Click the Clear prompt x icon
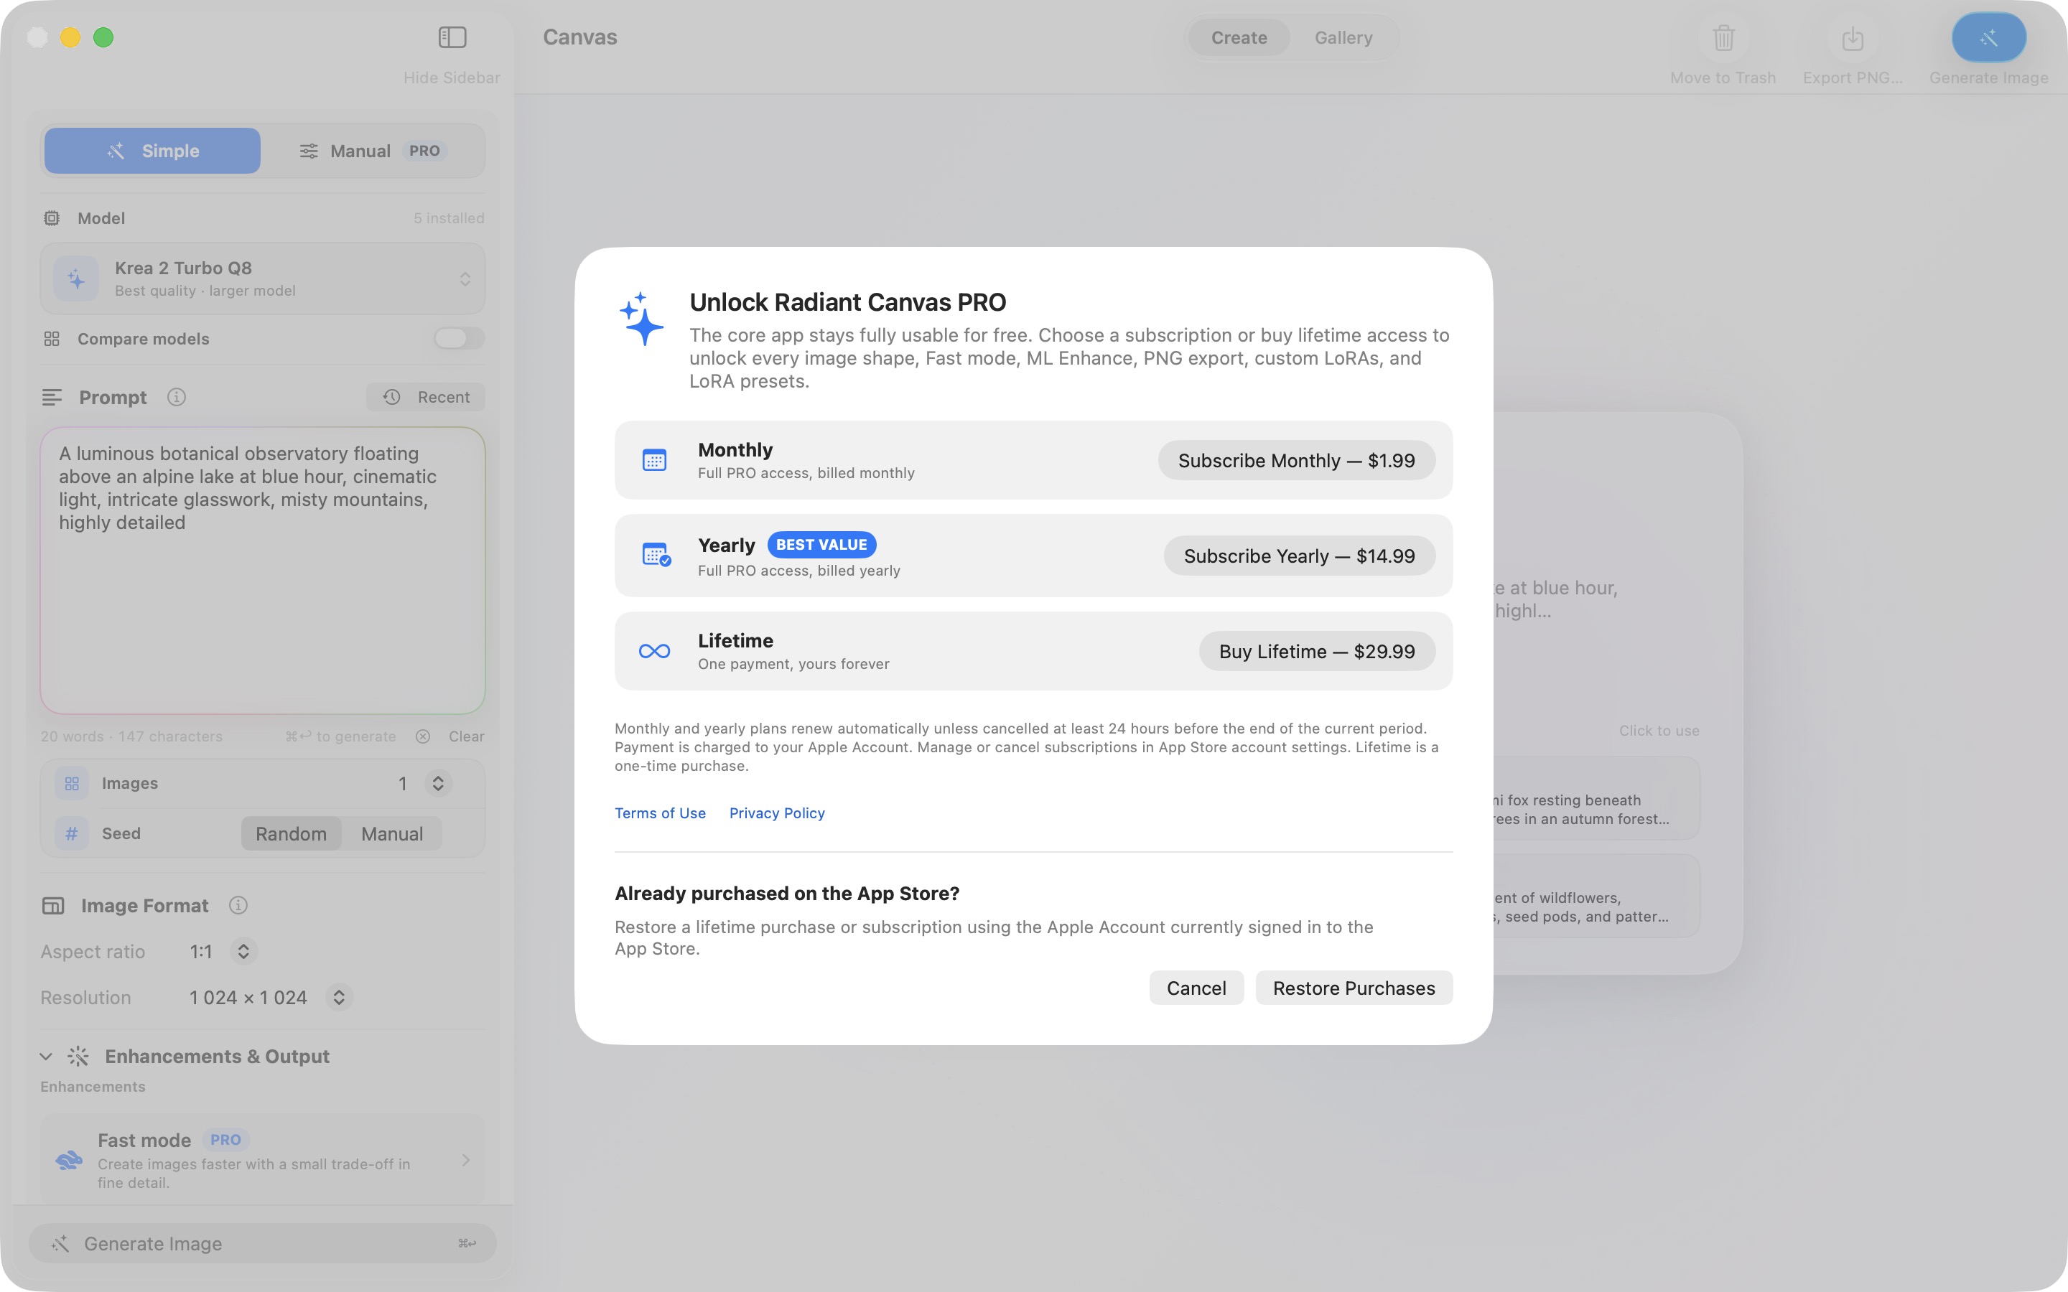Screen dimensions: 2068x1292 [423, 736]
